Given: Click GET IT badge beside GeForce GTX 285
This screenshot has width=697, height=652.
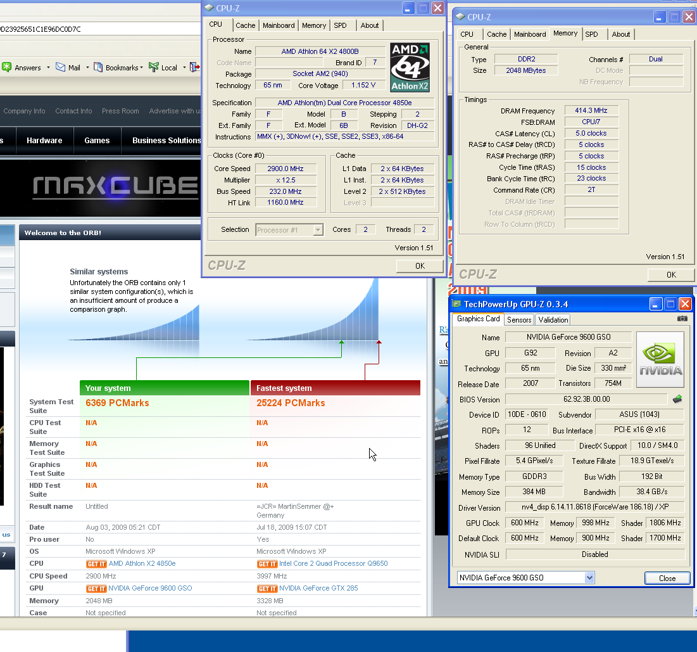Looking at the screenshot, I should pos(267,589).
